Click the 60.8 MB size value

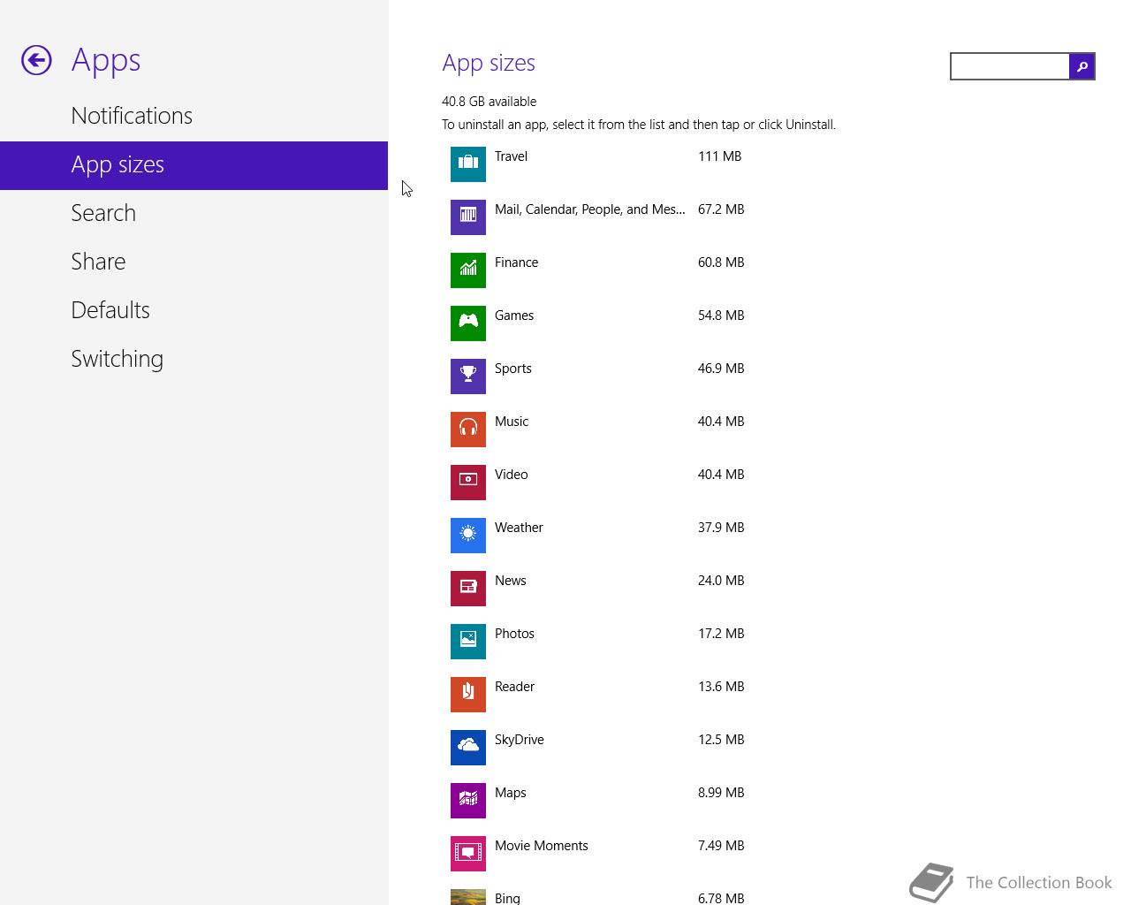click(x=721, y=262)
